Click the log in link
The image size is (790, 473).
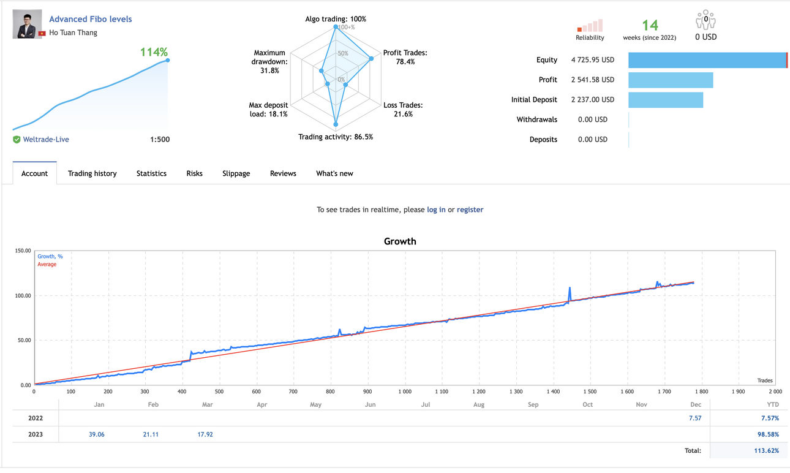tap(436, 210)
